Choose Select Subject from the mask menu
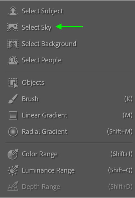The width and height of the screenshot is (135, 198). click(x=42, y=11)
